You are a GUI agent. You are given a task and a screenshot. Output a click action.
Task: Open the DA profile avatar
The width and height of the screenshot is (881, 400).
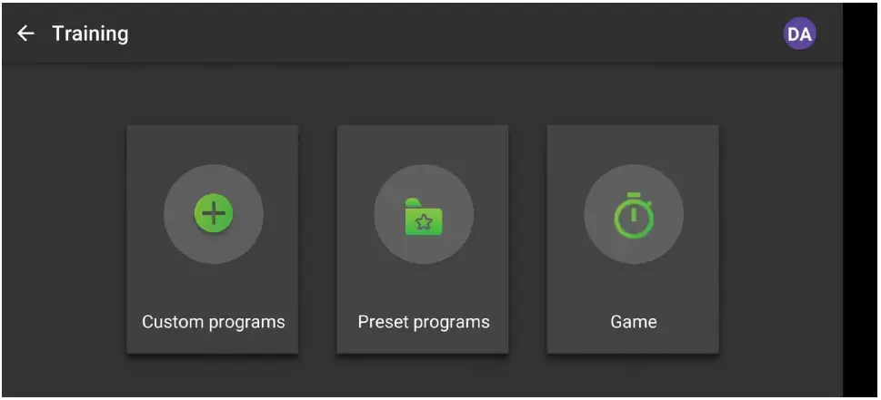point(799,34)
